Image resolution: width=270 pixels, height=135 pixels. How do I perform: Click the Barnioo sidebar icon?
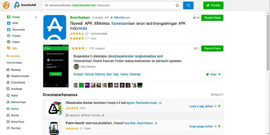click(8, 128)
